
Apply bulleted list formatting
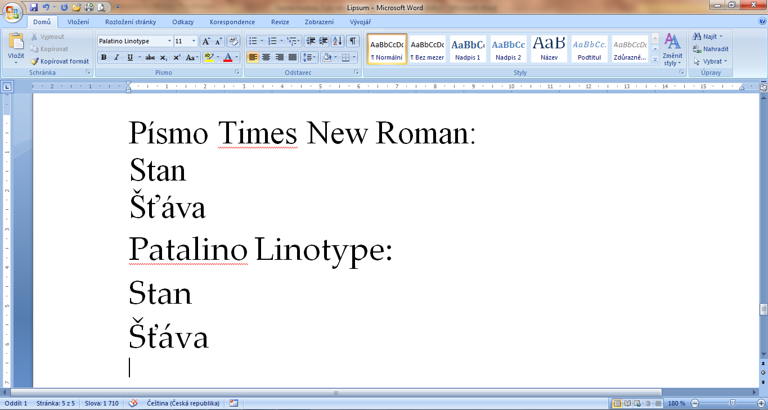(x=253, y=41)
